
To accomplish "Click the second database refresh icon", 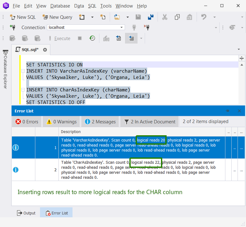I will (25, 38).
